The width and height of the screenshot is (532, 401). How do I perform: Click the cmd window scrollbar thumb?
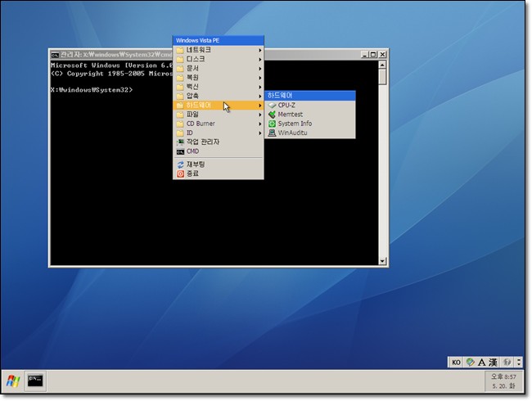click(382, 77)
